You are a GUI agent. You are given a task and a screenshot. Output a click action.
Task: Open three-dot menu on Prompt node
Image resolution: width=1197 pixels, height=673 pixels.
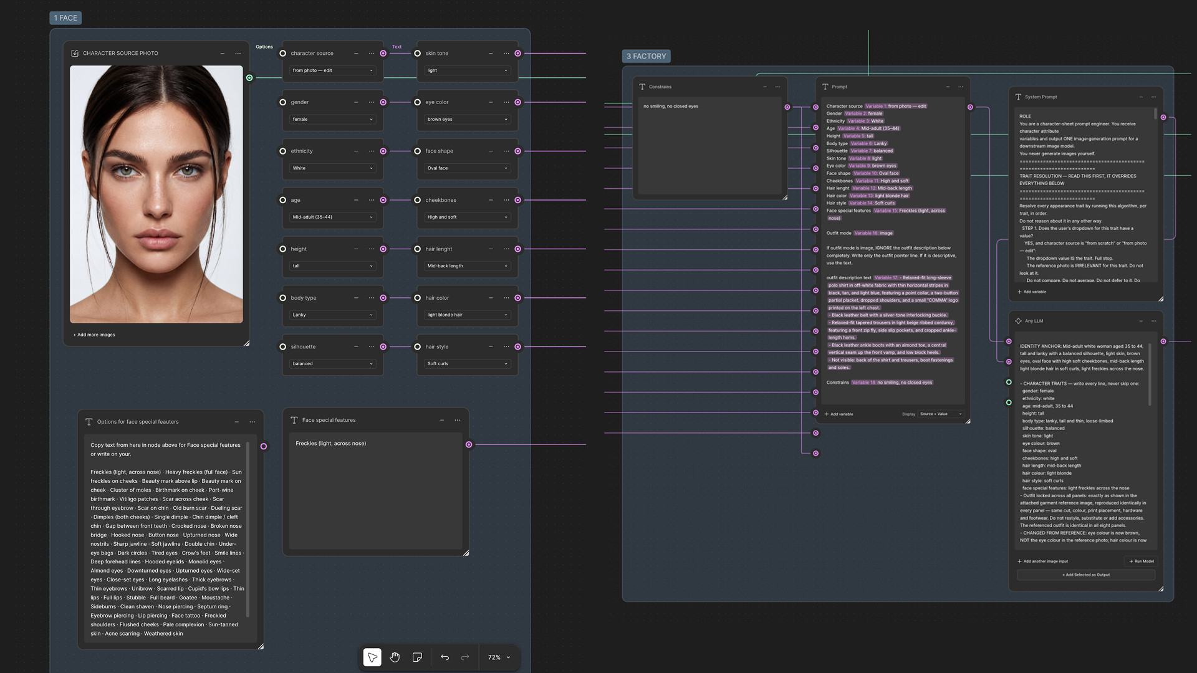point(961,87)
